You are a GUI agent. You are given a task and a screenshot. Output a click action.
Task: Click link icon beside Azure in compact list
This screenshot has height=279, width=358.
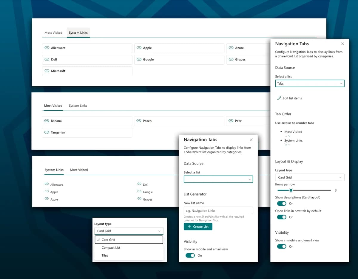(x=47, y=199)
